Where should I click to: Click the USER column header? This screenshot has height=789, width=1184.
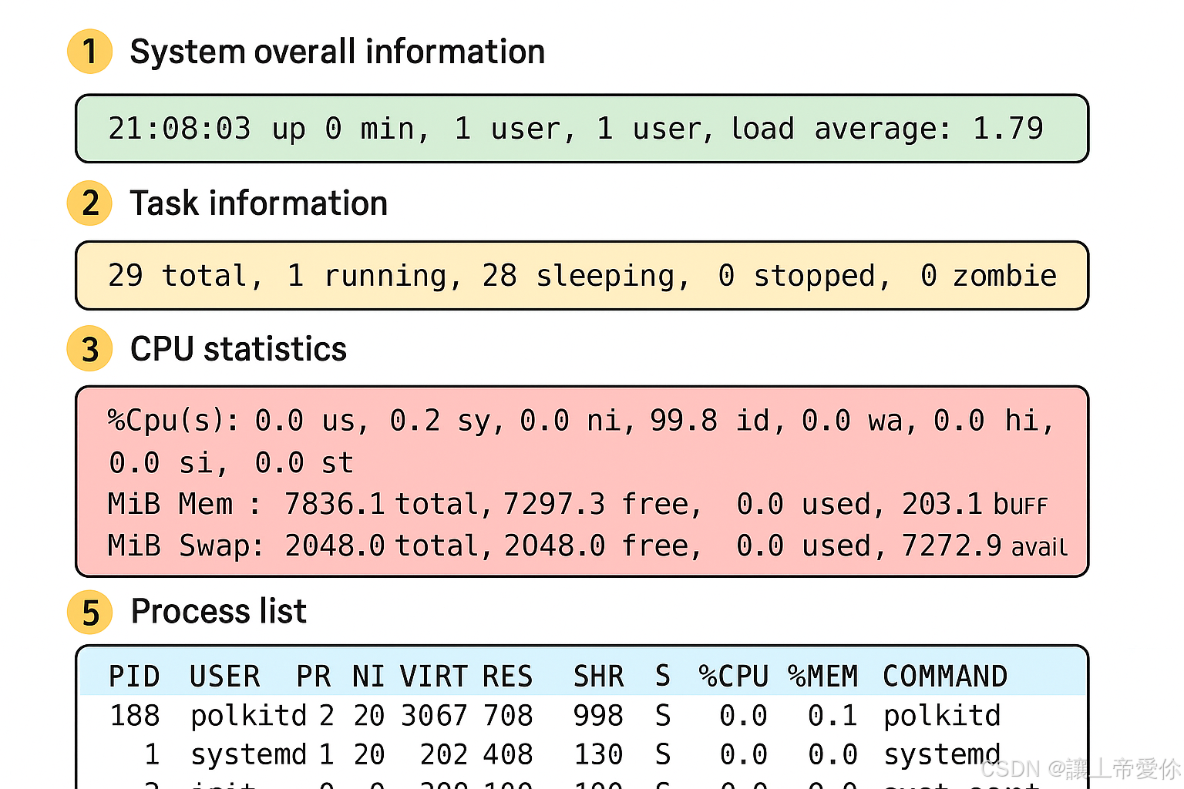pyautogui.click(x=225, y=677)
